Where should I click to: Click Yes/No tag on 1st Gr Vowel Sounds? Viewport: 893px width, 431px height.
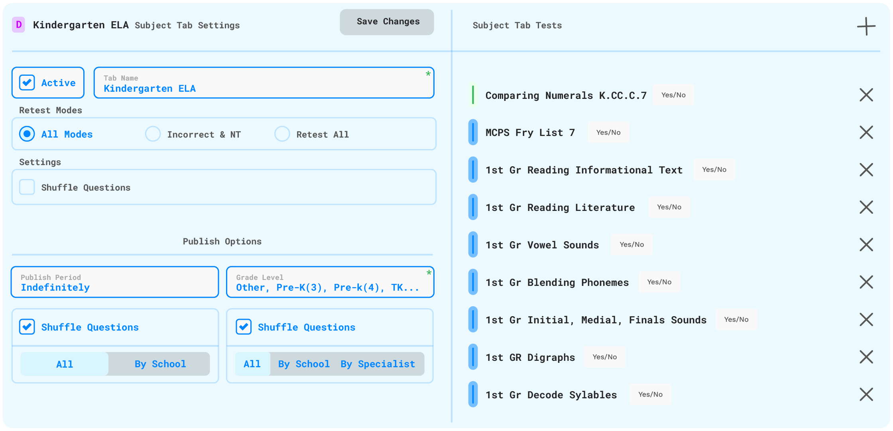[x=631, y=244]
